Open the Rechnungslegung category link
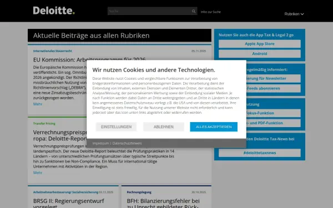Viewport: 333px width, 208px height. point(139,192)
